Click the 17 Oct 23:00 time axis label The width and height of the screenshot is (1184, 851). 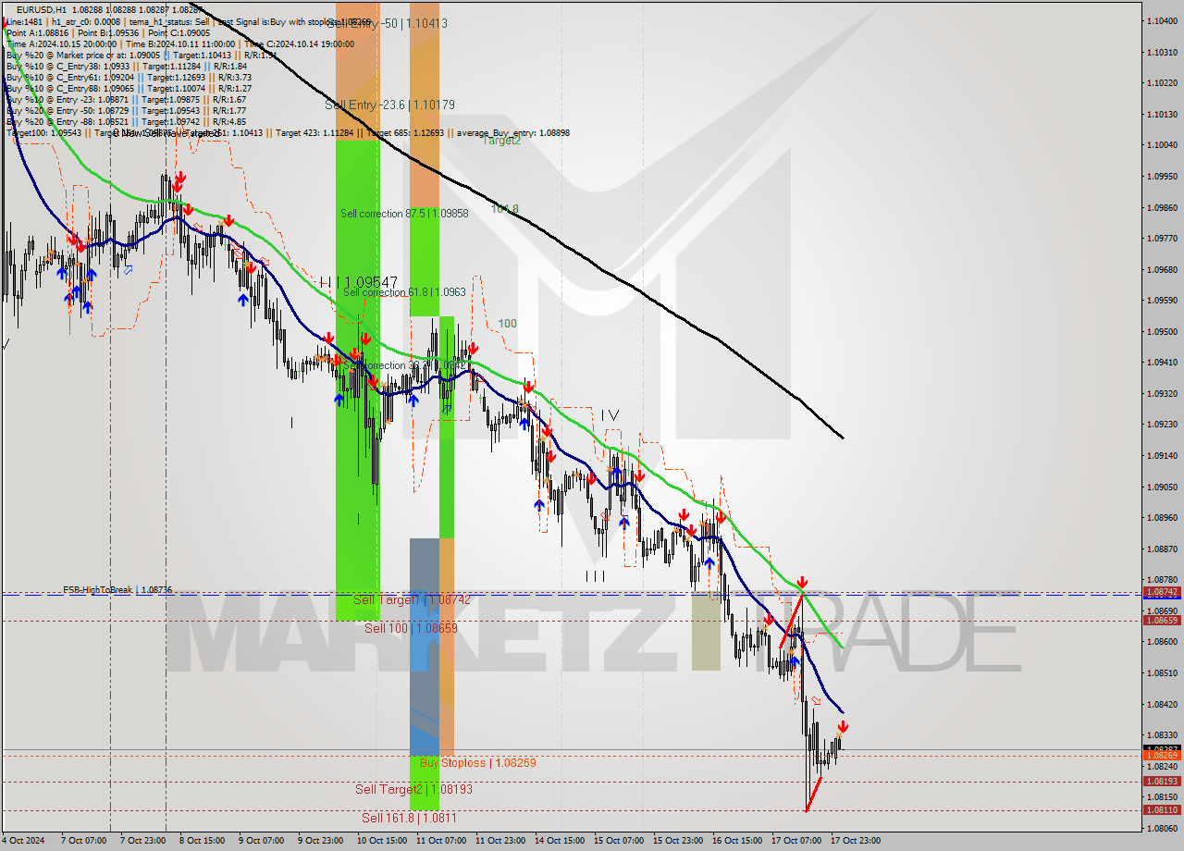tap(856, 841)
